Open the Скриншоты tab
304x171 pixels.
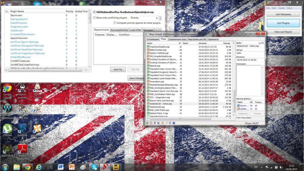213,39
